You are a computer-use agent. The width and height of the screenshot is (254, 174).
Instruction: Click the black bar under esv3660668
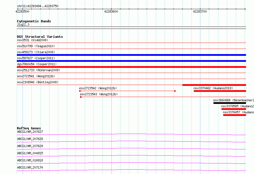click(x=230, y=103)
